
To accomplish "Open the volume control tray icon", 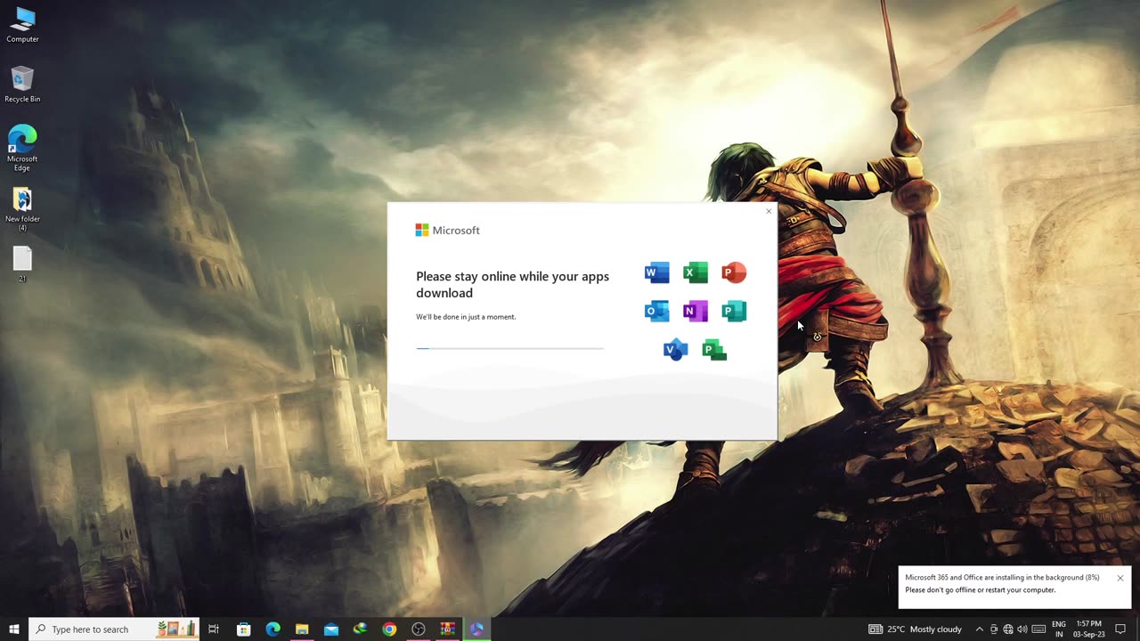I will pyautogui.click(x=1022, y=629).
